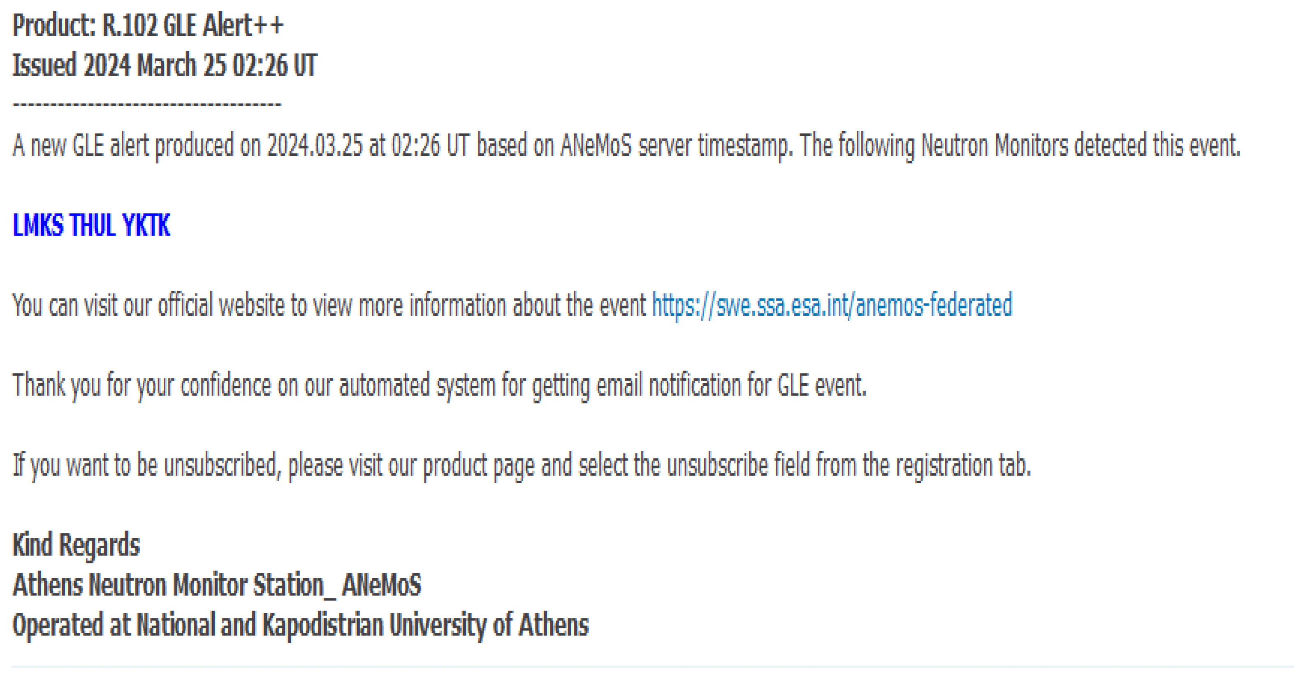Click the words 'product page' in the unsubscribe sentence
The height and width of the screenshot is (681, 1310).
pos(478,465)
